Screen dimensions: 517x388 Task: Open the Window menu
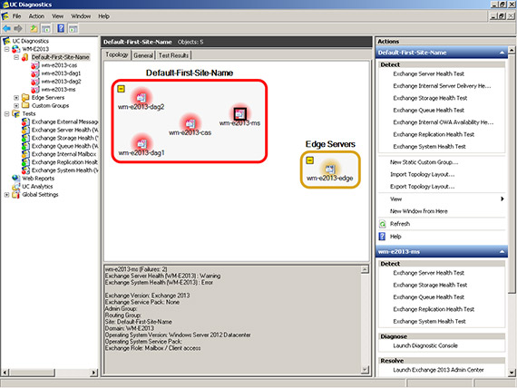pos(81,16)
